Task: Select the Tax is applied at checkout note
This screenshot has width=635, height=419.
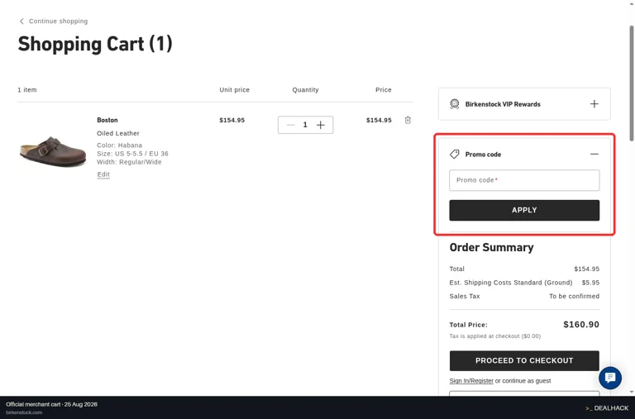Action: [495, 336]
